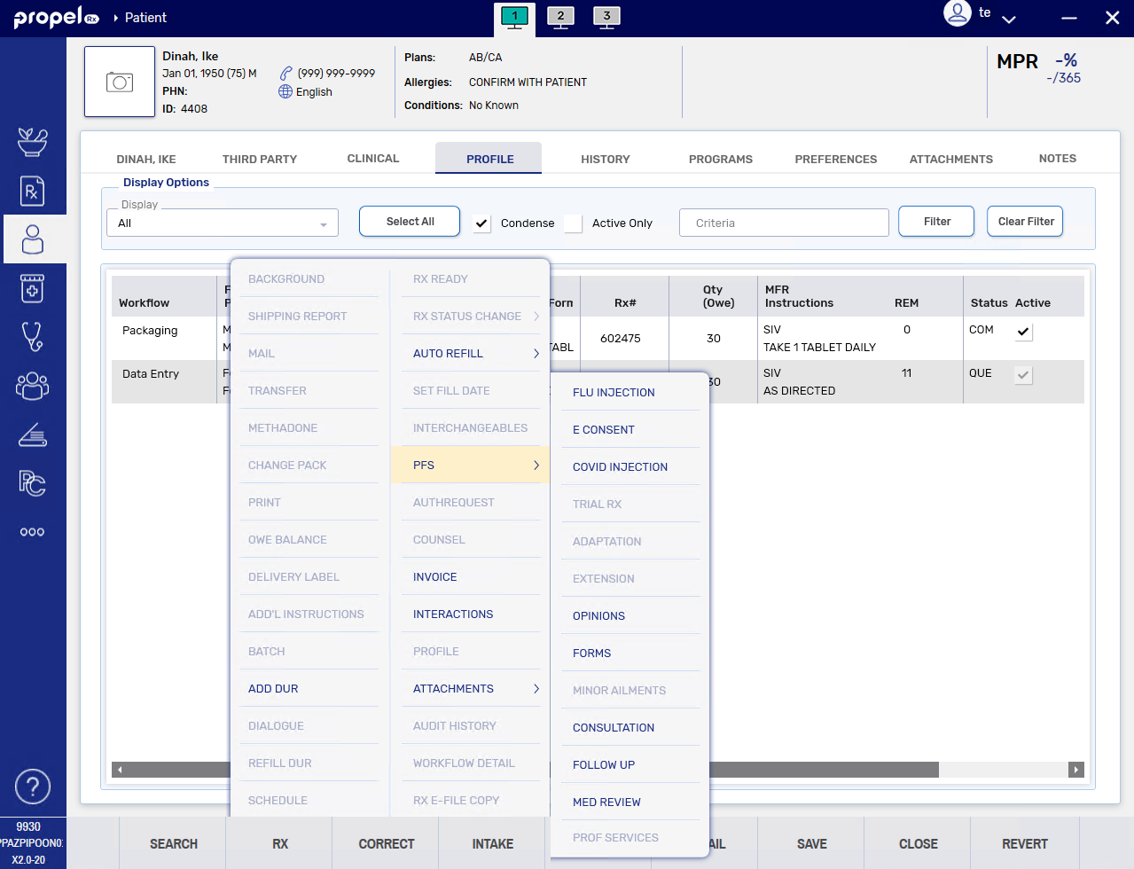Switch to the History tab

tap(605, 159)
